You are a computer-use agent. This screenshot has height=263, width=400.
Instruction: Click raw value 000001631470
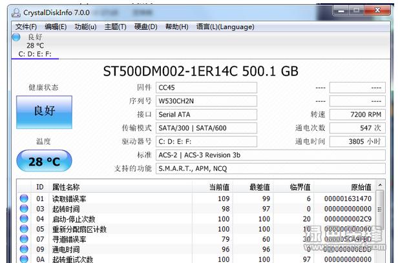click(x=348, y=199)
